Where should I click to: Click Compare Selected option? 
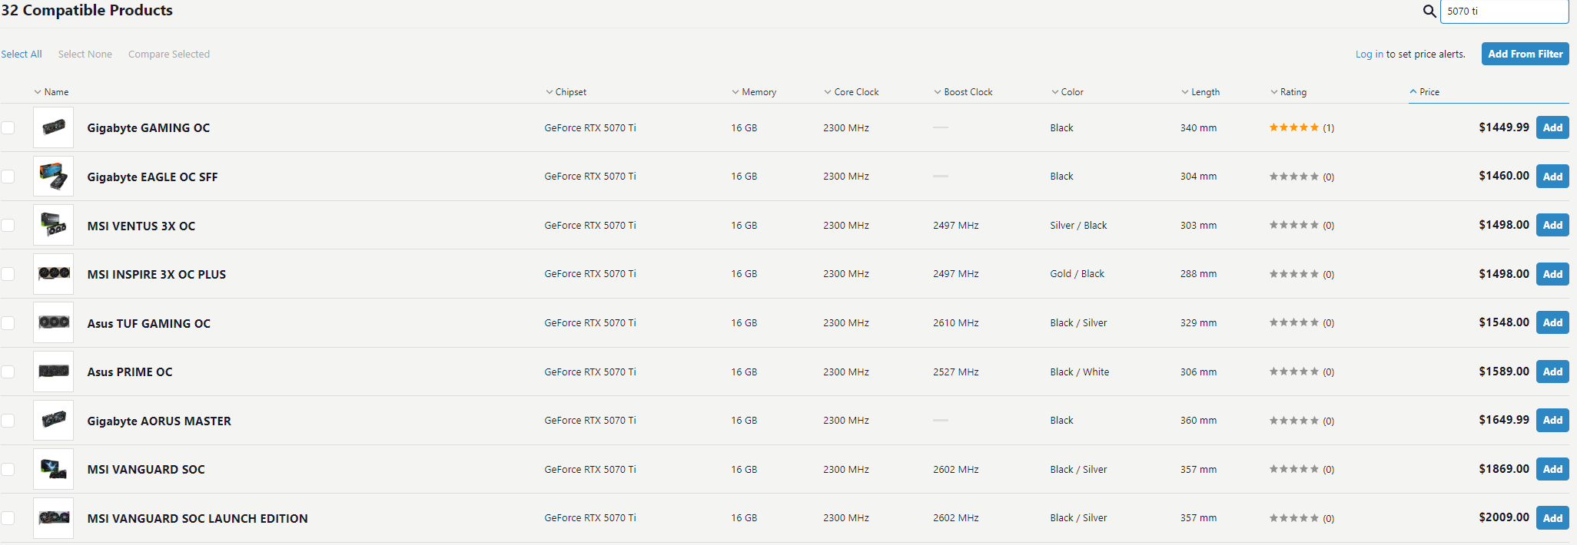pyautogui.click(x=169, y=54)
